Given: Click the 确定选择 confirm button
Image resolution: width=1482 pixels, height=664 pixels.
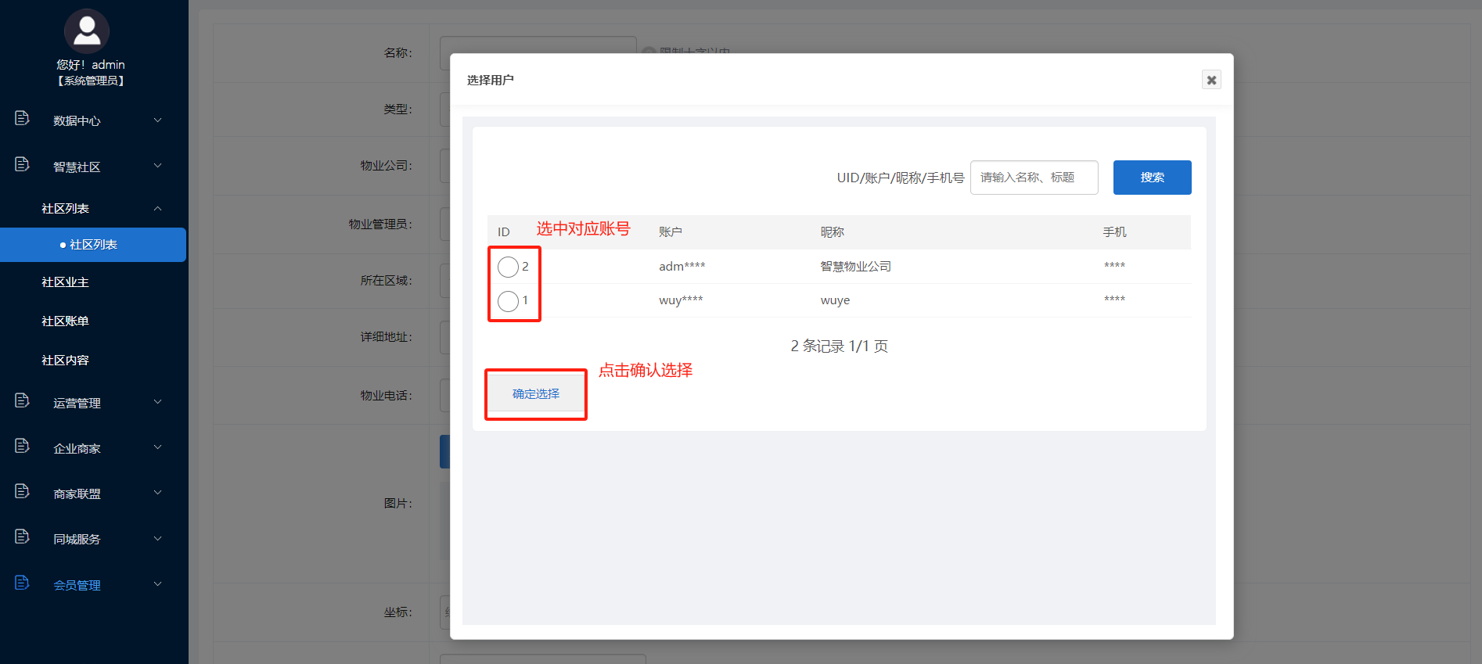Looking at the screenshot, I should pyautogui.click(x=536, y=394).
